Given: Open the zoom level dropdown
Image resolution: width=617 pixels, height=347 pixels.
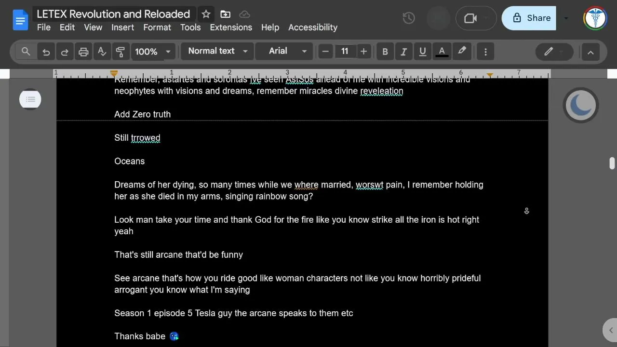Looking at the screenshot, I should (153, 52).
